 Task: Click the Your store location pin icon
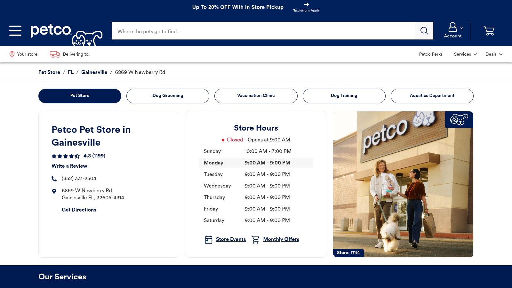coord(12,54)
